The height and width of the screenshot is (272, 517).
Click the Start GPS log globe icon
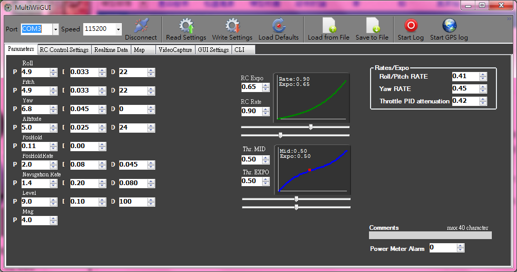(449, 25)
